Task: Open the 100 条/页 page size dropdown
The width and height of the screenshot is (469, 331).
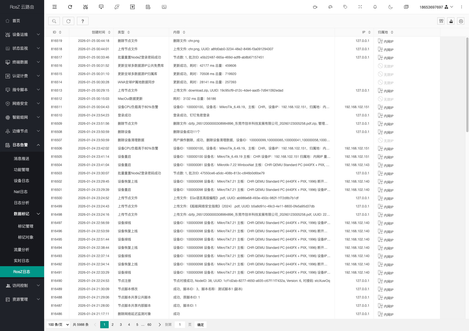Action: (58, 325)
